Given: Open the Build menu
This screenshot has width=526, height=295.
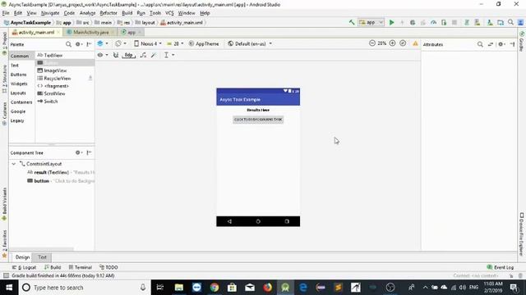Looking at the screenshot, I should click(127, 13).
